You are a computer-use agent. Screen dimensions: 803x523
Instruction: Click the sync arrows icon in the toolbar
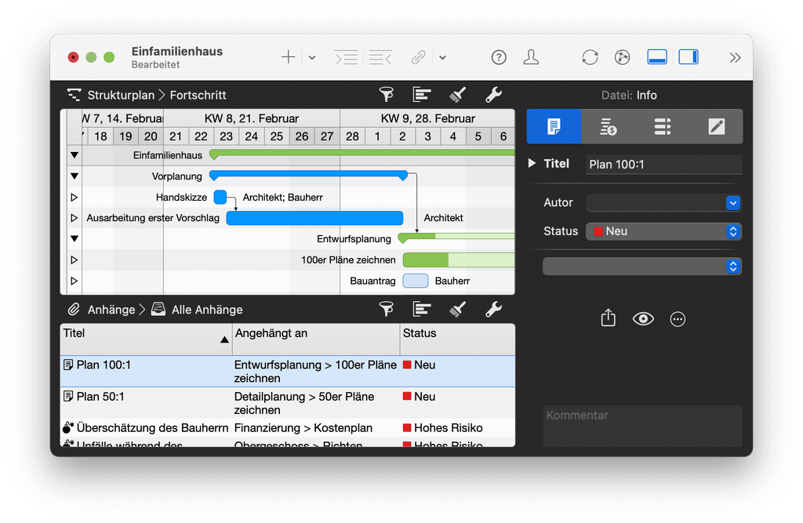[590, 57]
